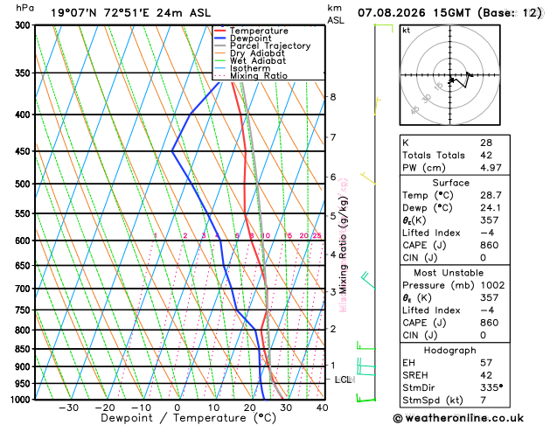The image size is (550, 425).
Task: Click the Temperature legend entry
Action: (x=251, y=31)
